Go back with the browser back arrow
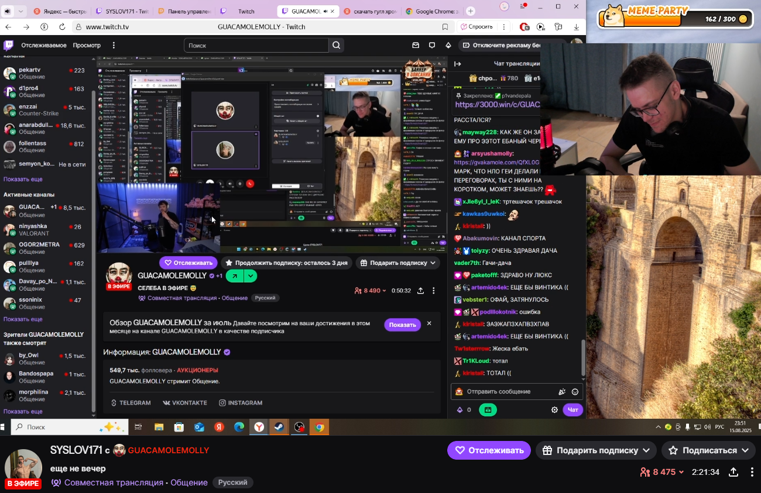Image resolution: width=761 pixels, height=493 pixels. 8,27
